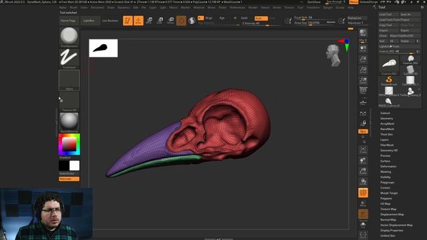Click the Live Boolean button
427x240 pixels.
pyautogui.click(x=110, y=21)
